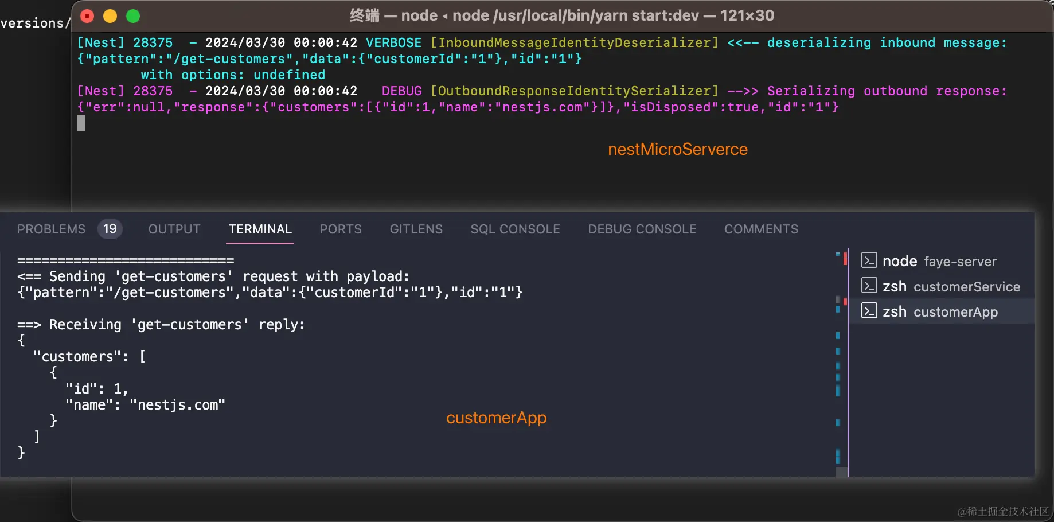Click the Receiving 'get-customers' reply line

coord(161,325)
